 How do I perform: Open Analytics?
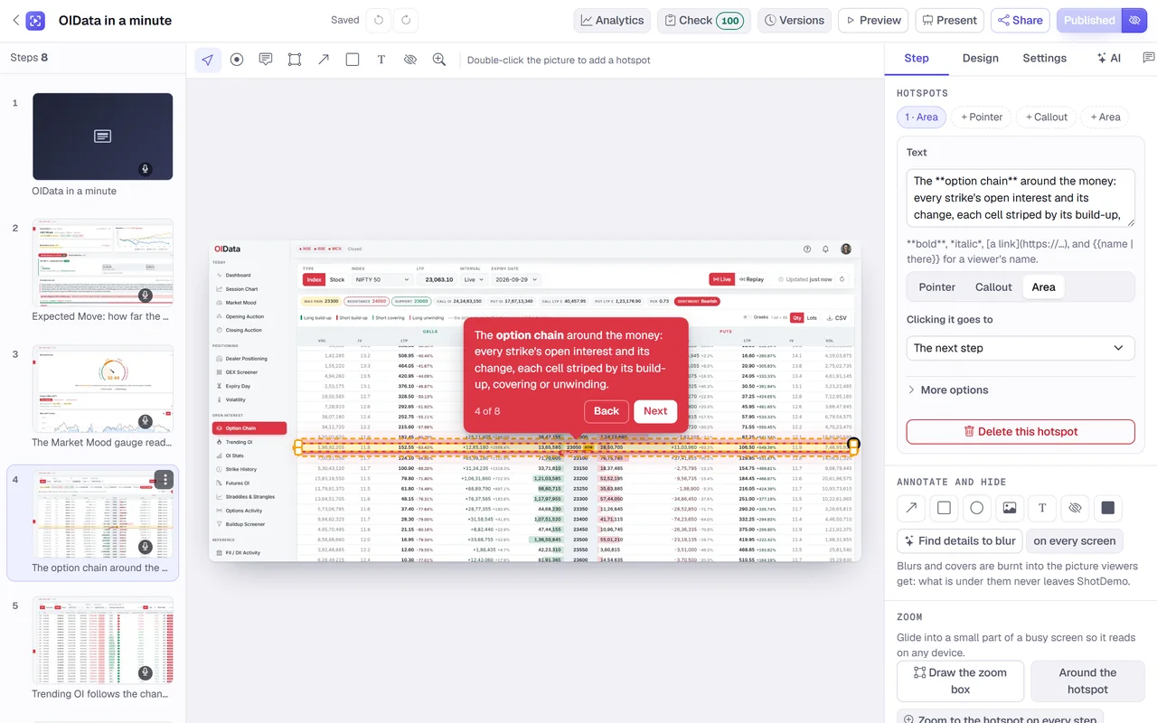pos(612,20)
